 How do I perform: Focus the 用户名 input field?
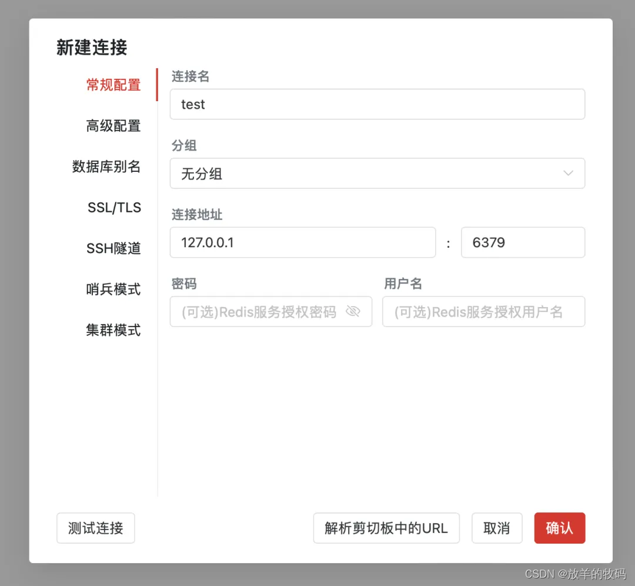coord(484,312)
